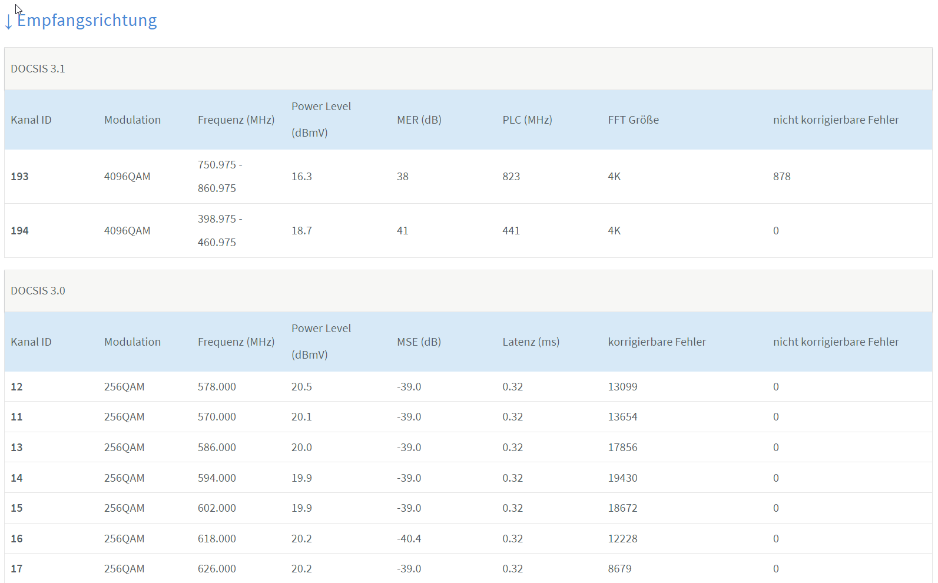
Task: Select power level 20.0
Action: click(301, 448)
